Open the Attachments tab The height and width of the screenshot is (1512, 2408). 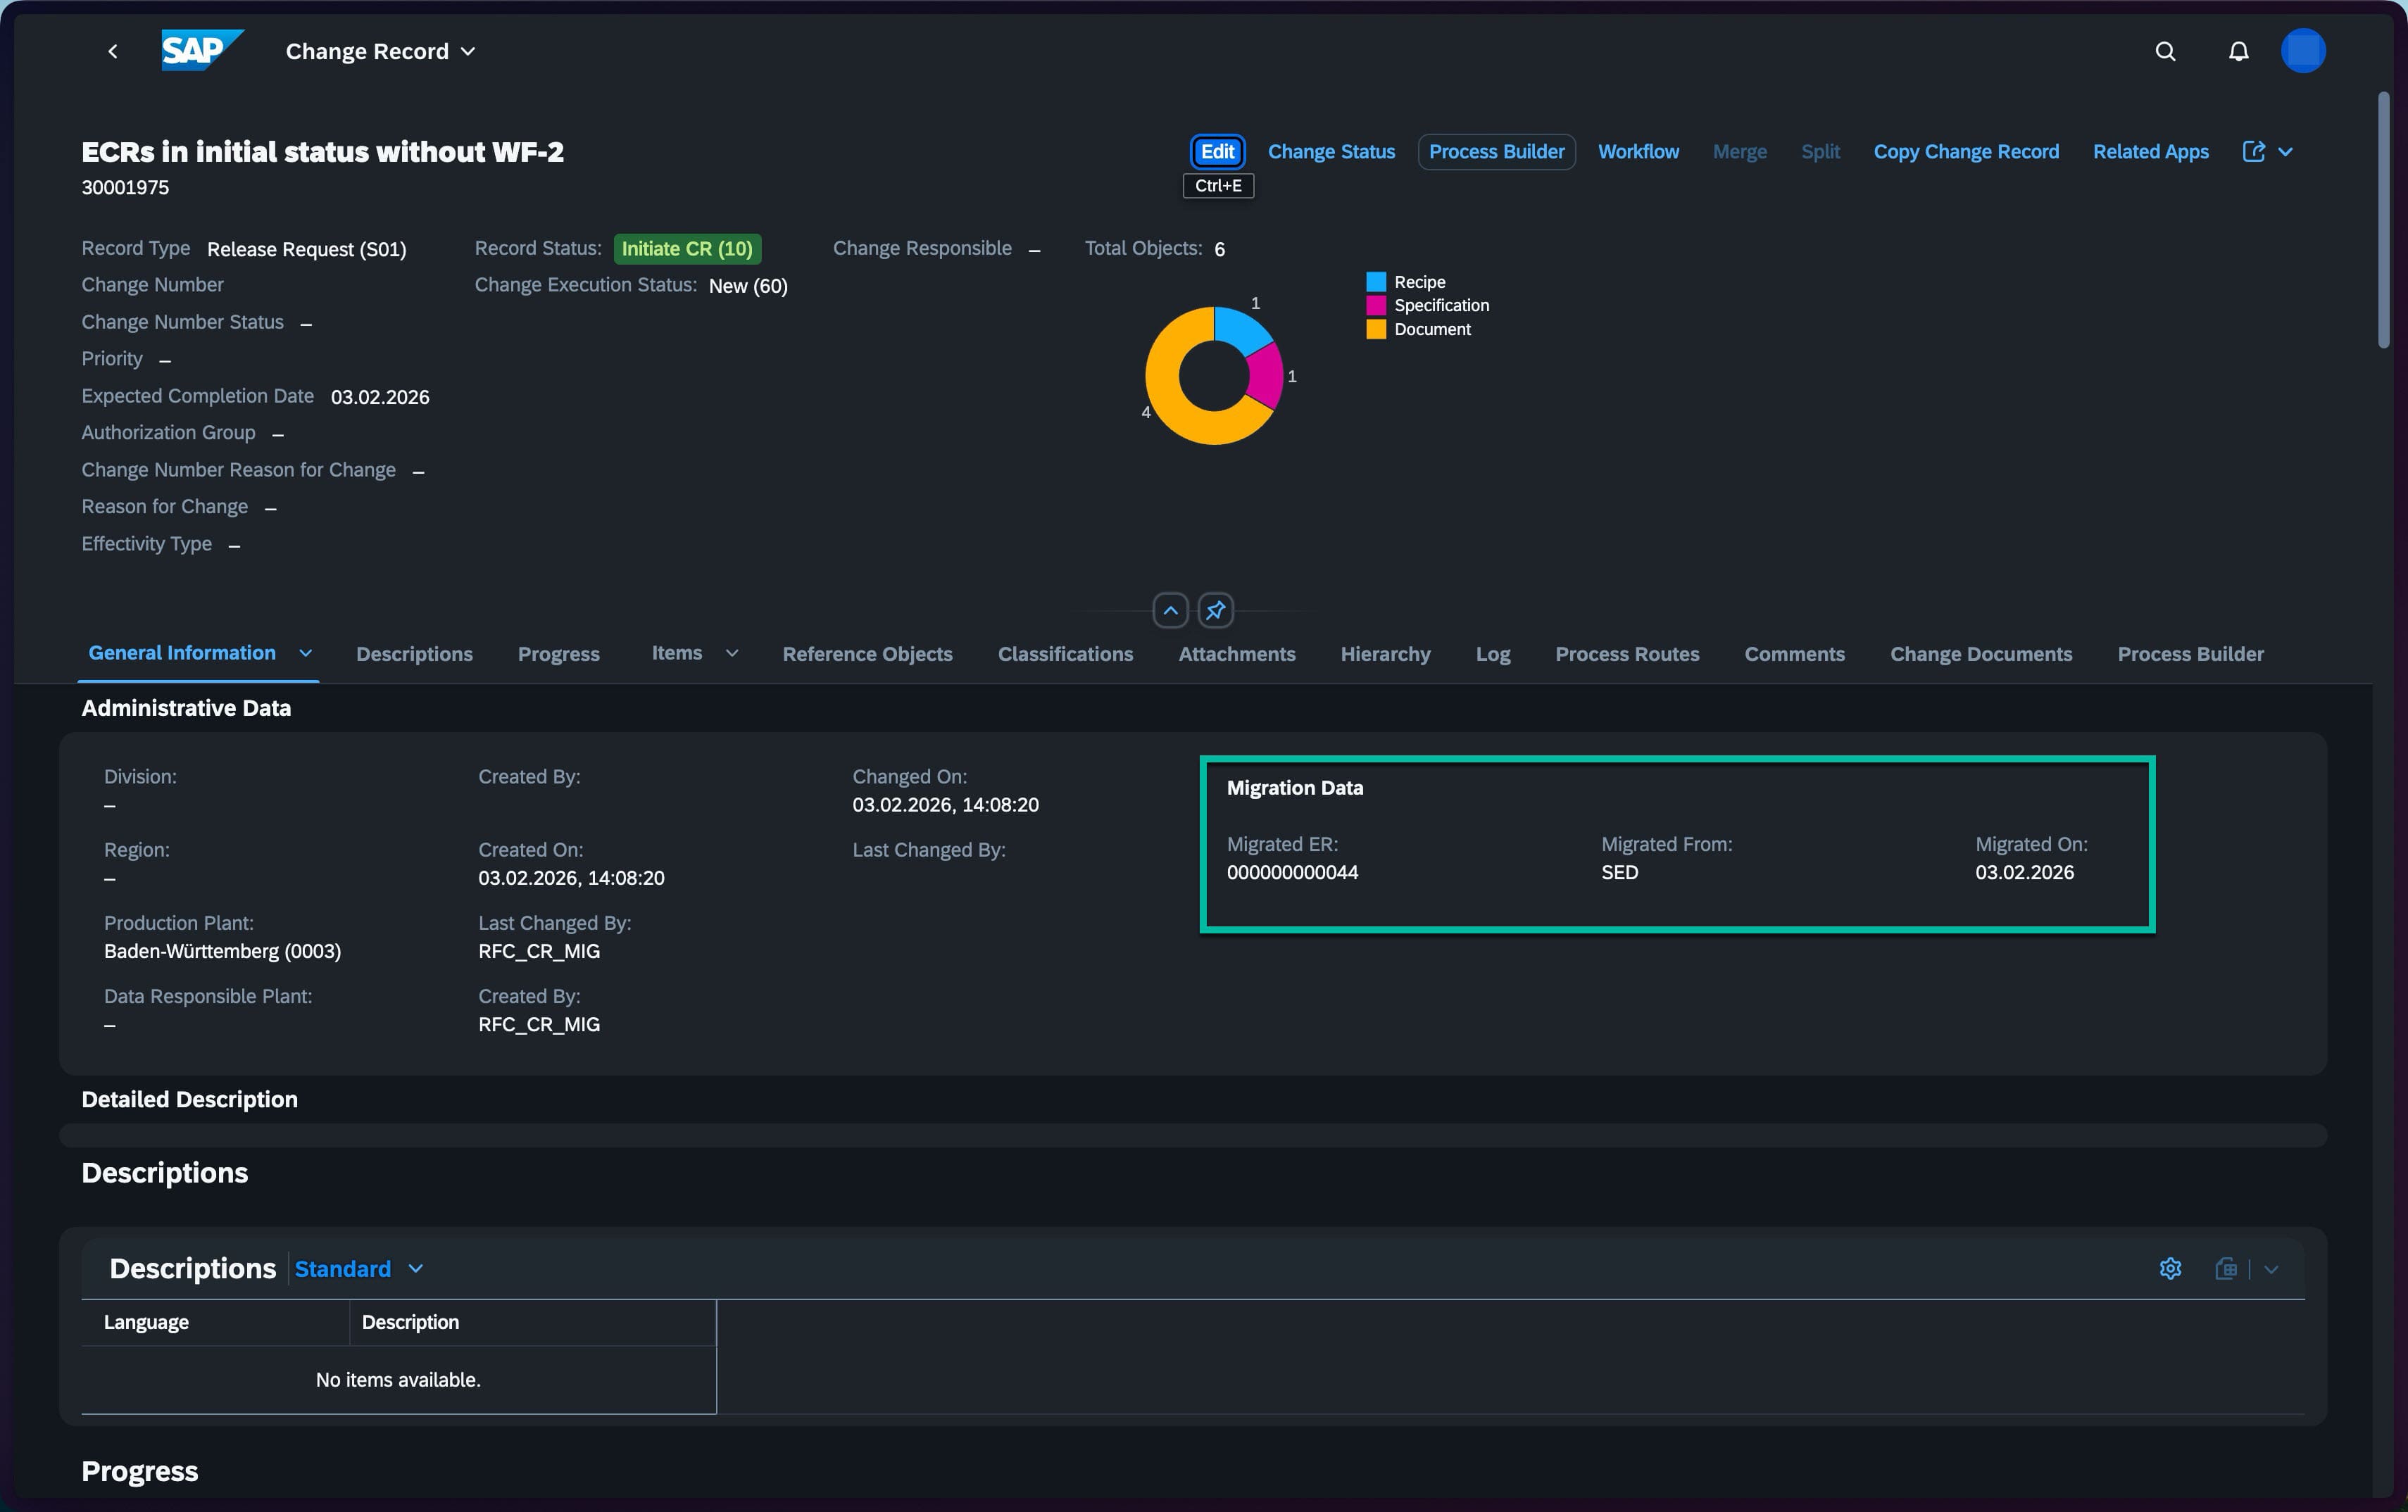1237,654
